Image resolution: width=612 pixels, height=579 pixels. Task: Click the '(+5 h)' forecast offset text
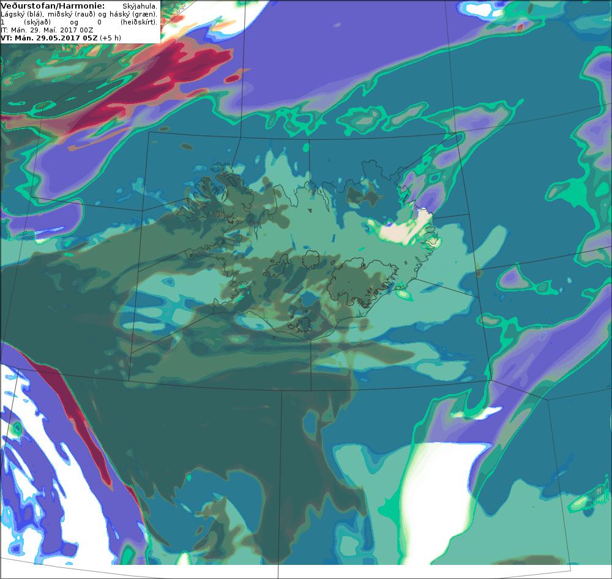pos(110,38)
